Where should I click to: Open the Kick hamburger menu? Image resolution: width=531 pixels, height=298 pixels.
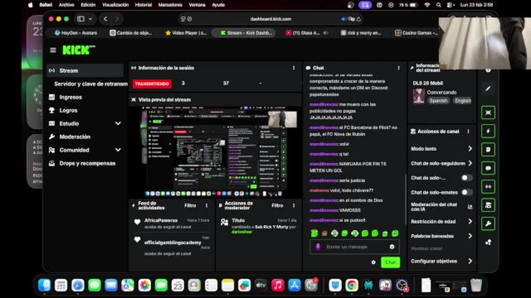[x=53, y=50]
